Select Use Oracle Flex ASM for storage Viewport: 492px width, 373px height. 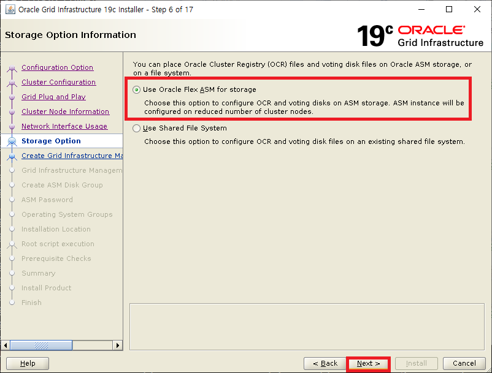[136, 89]
